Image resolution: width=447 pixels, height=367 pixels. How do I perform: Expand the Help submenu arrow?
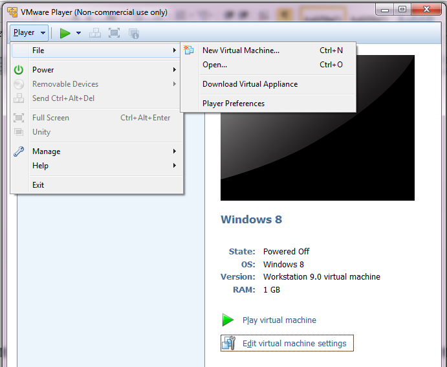pos(175,166)
